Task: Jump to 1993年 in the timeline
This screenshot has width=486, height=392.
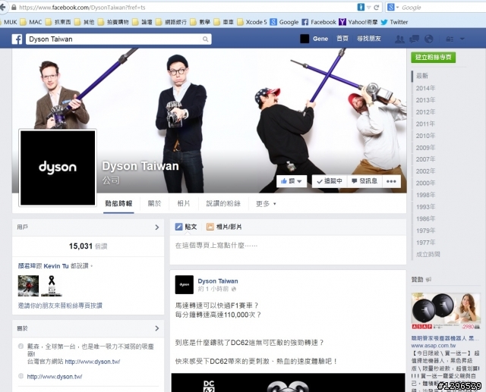Action: pos(425,207)
